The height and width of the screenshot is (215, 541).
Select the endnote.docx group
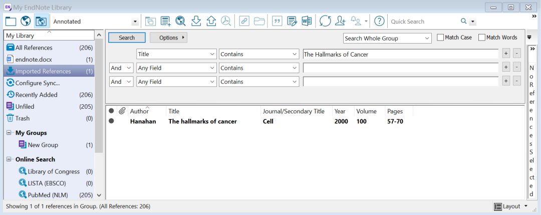49,59
